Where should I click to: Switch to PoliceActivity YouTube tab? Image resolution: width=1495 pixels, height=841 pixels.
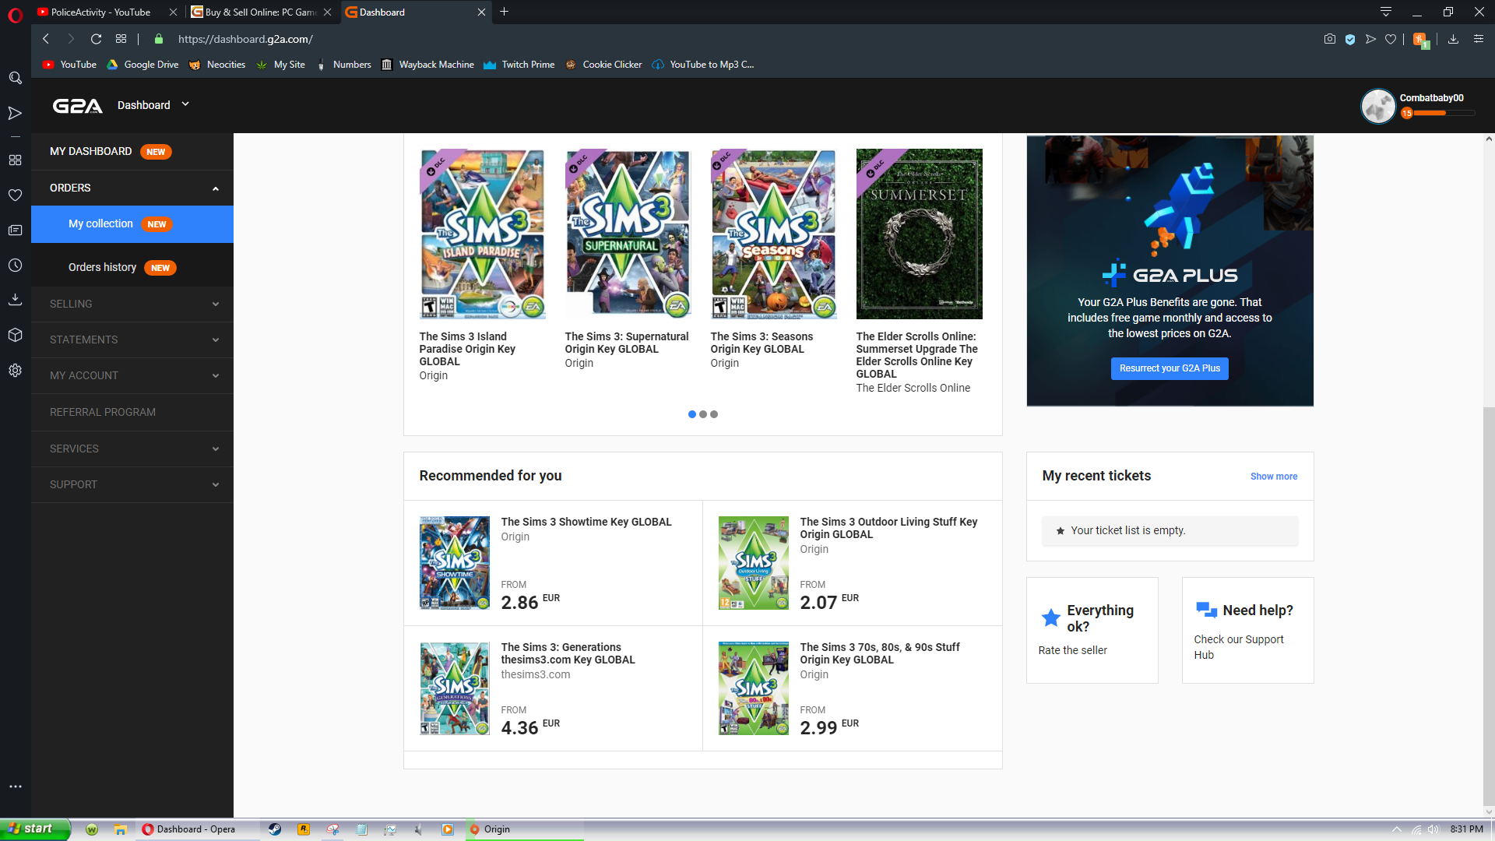tap(101, 12)
